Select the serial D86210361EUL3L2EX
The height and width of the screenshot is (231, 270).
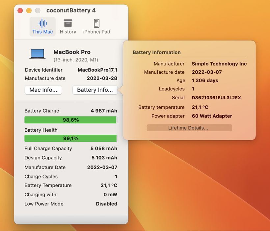216,98
